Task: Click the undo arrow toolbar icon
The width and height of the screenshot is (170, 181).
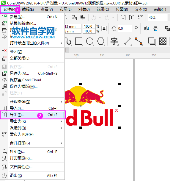Action: pyautogui.click(x=94, y=18)
